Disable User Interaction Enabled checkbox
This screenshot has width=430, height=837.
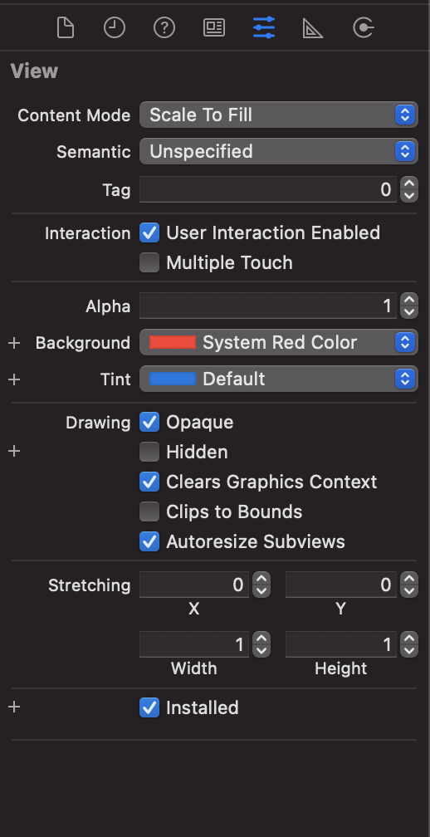(149, 232)
